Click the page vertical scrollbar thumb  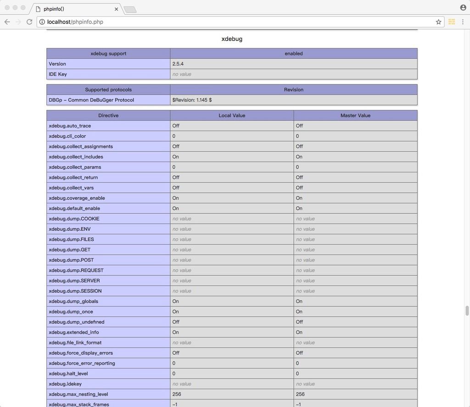point(467,311)
